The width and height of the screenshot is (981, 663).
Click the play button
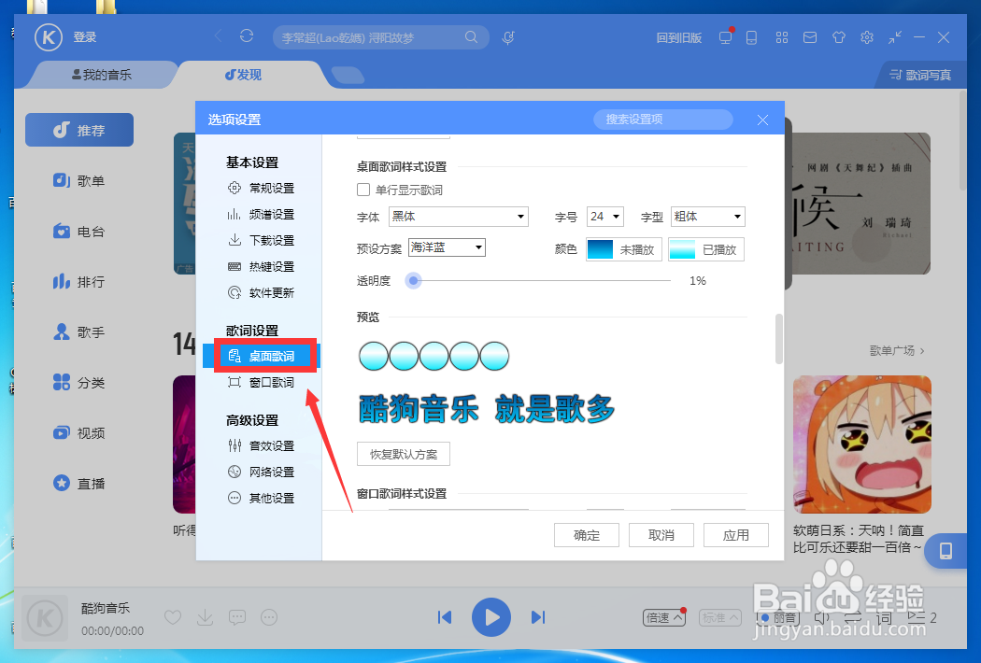[491, 617]
